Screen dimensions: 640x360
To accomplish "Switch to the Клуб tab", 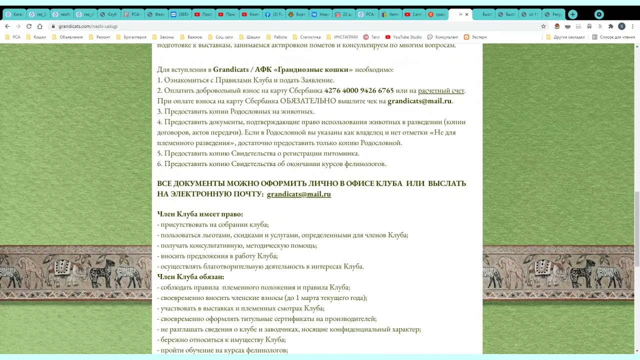I will click(x=108, y=14).
